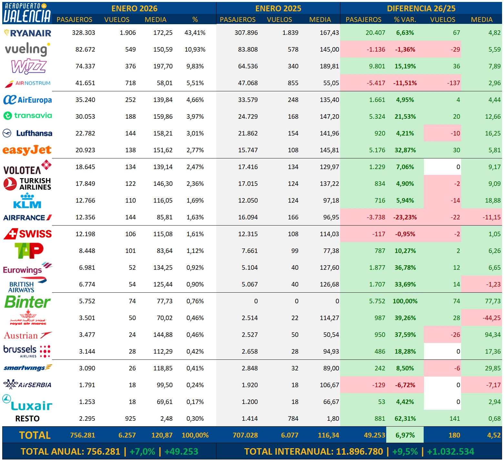Select the Luxair logo
The height and width of the screenshot is (464, 504).
[27, 402]
